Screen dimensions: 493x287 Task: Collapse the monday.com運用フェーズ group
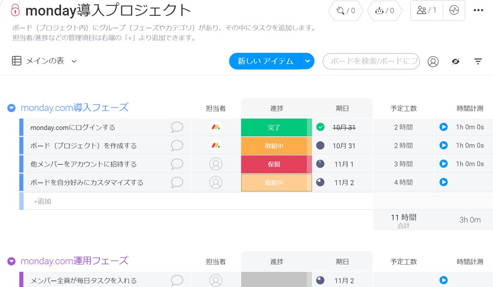tap(12, 261)
